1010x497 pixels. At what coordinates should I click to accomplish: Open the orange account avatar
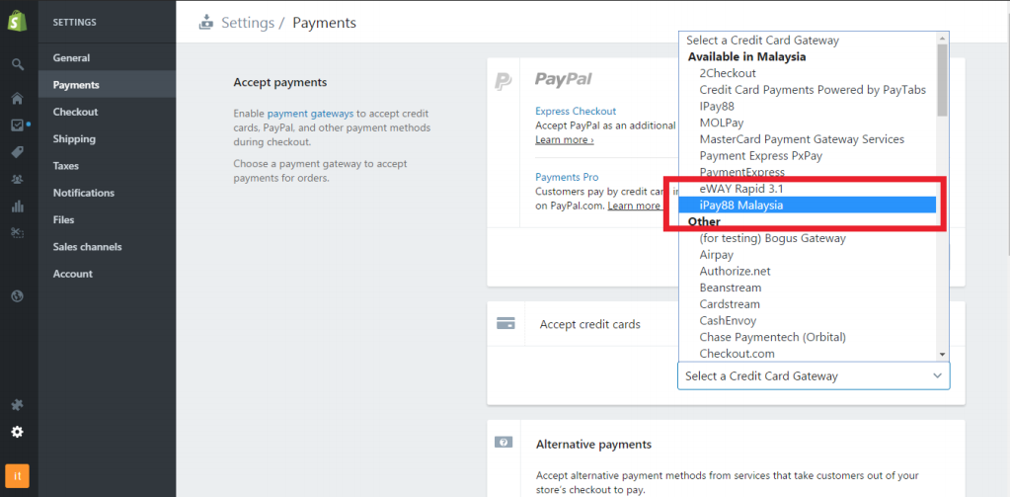(x=18, y=476)
